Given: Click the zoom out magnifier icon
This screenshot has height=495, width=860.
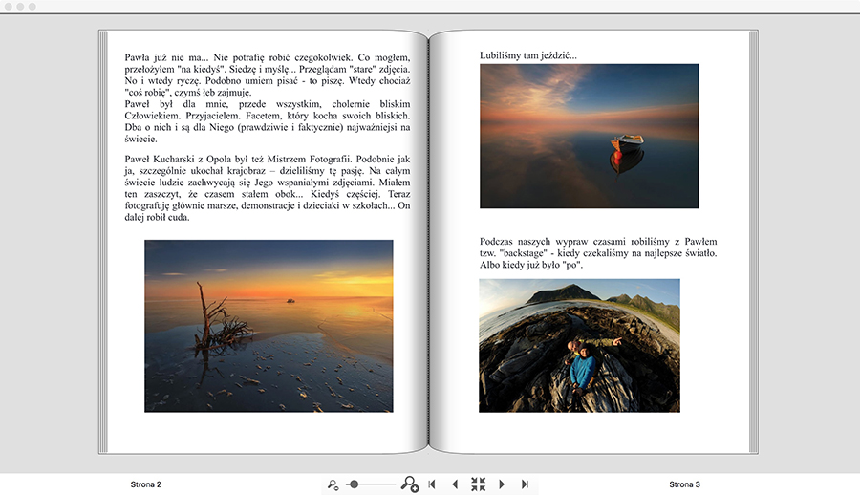Looking at the screenshot, I should click(x=333, y=485).
